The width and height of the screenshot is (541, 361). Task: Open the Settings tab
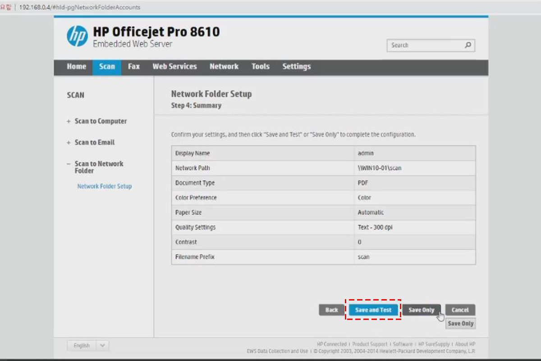[x=297, y=67]
